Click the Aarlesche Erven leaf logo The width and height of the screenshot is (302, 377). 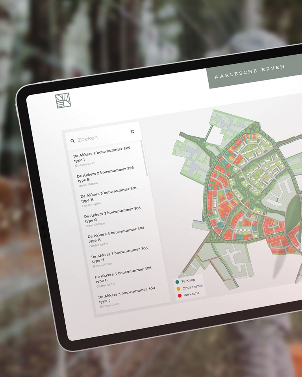[63, 100]
